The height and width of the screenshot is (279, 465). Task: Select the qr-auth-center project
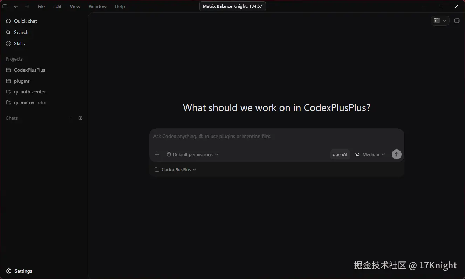(44, 92)
